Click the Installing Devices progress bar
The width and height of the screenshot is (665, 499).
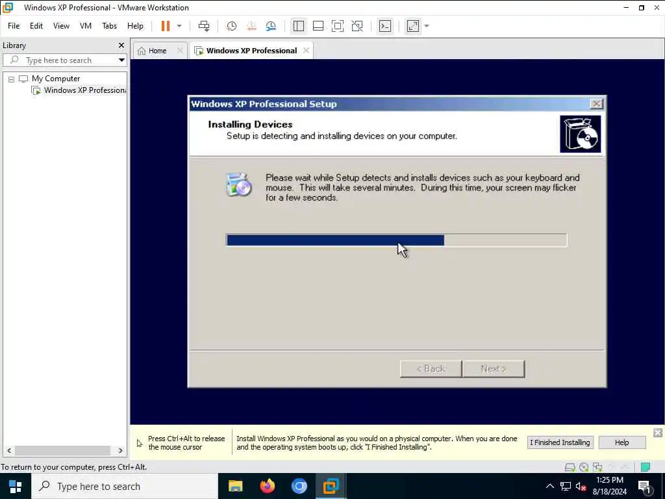tap(397, 240)
